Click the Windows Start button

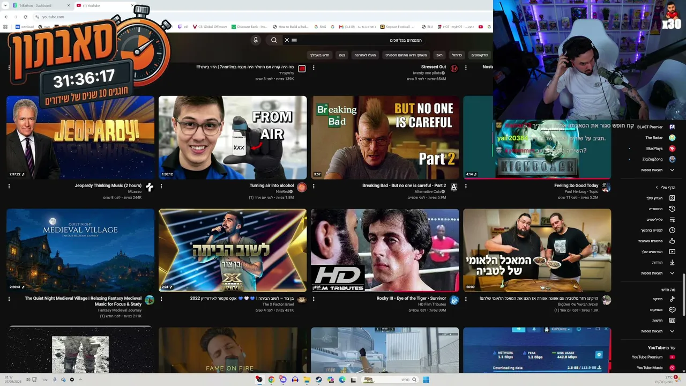click(426, 380)
